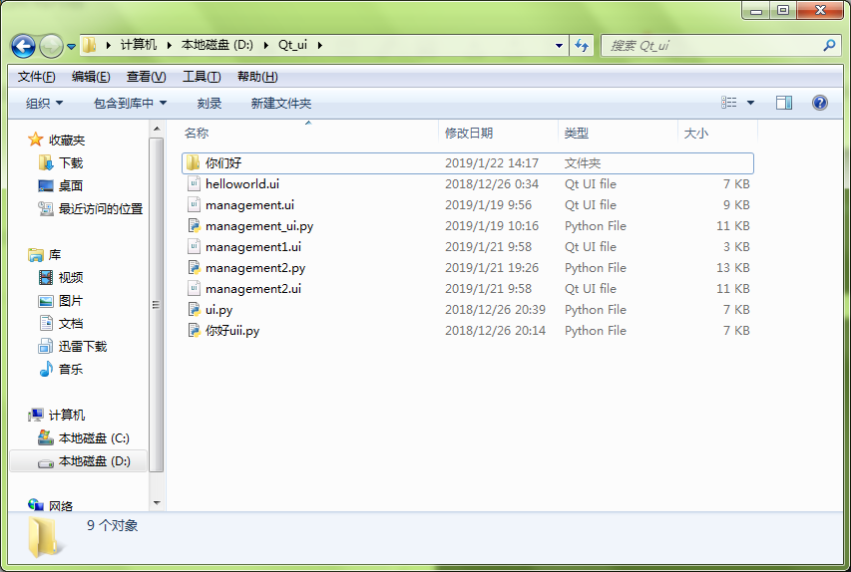Click the 计算机 breadcrumb segment
This screenshot has width=851, height=572.
[138, 45]
